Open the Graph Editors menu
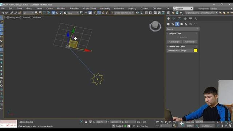The height and width of the screenshot is (131, 233). 90,8
